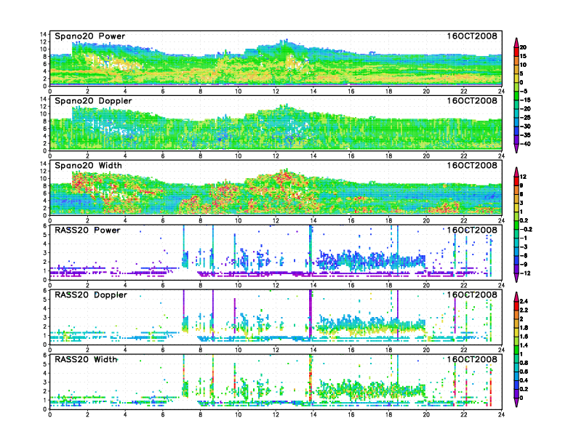Click the '15' label on top colorbar
576x445 pixels.
(x=523, y=56)
